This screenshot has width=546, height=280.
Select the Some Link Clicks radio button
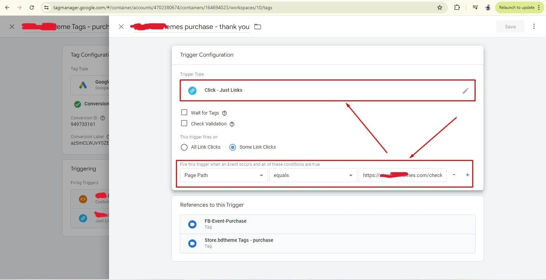pos(233,147)
